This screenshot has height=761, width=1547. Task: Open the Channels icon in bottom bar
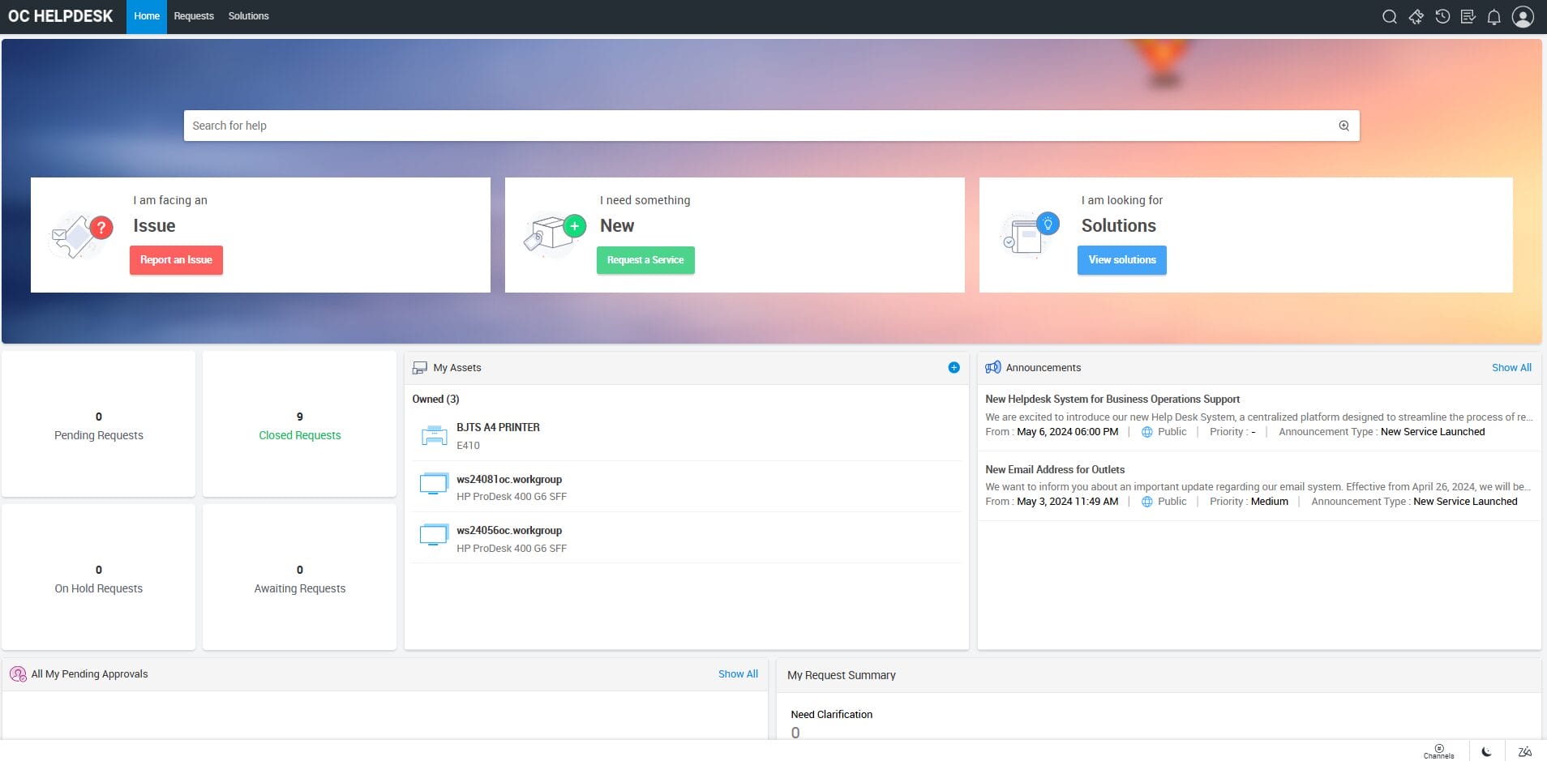pyautogui.click(x=1438, y=751)
